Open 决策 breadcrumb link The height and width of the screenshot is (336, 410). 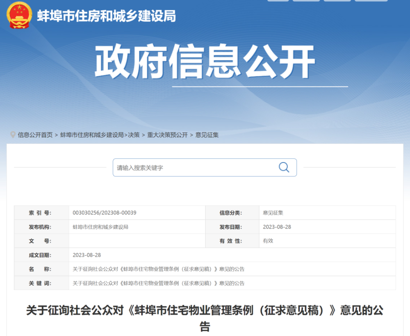click(134, 135)
